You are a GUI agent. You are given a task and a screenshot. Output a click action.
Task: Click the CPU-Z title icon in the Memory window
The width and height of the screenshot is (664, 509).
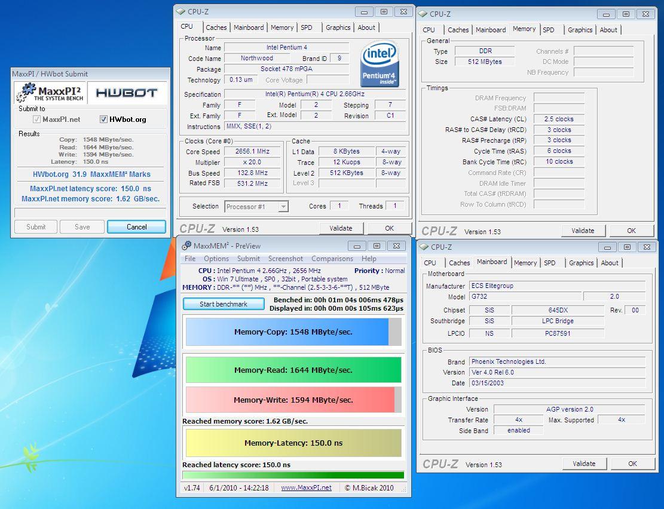pyautogui.click(x=423, y=14)
